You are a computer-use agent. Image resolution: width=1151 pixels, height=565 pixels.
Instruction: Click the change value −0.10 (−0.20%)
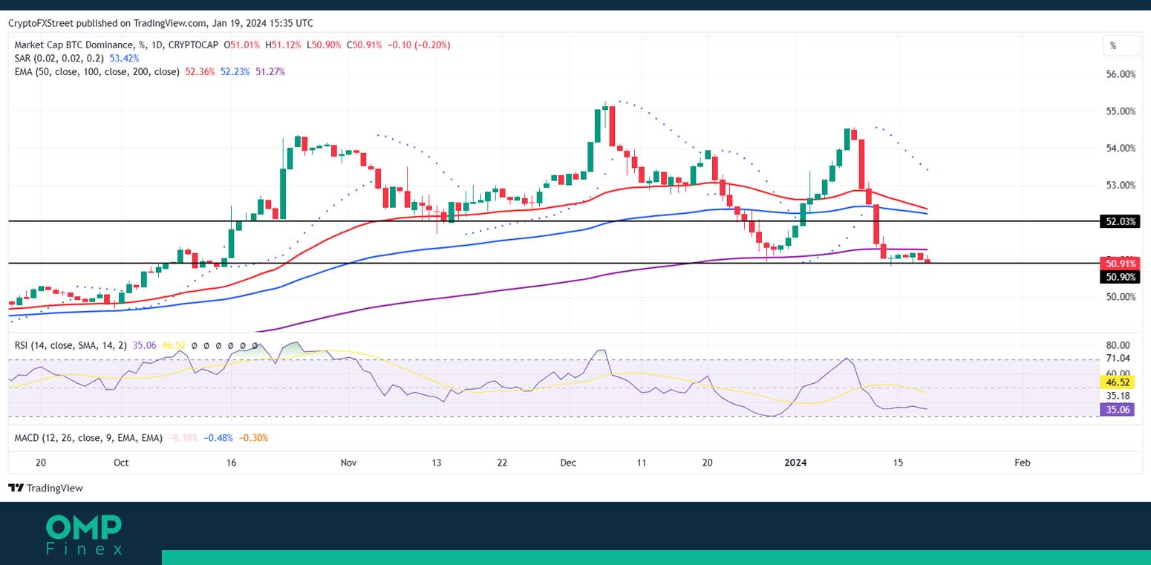[418, 45]
